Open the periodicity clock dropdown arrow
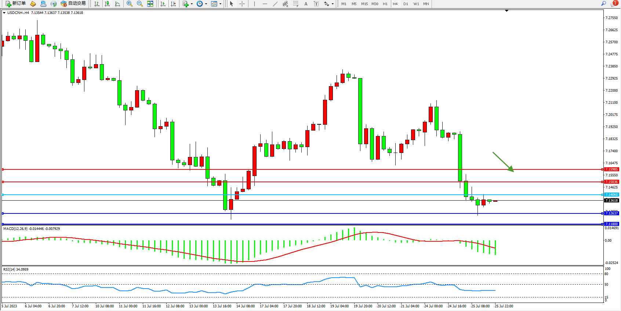Viewport: 621px width, 311px height. (206, 4)
